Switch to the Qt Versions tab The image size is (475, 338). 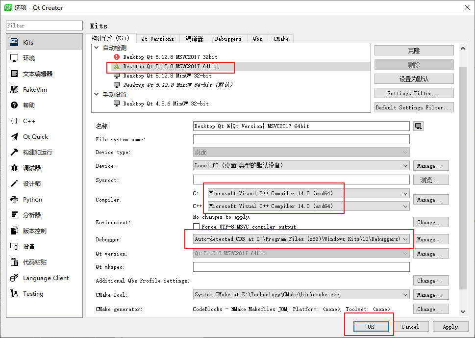[x=157, y=39]
